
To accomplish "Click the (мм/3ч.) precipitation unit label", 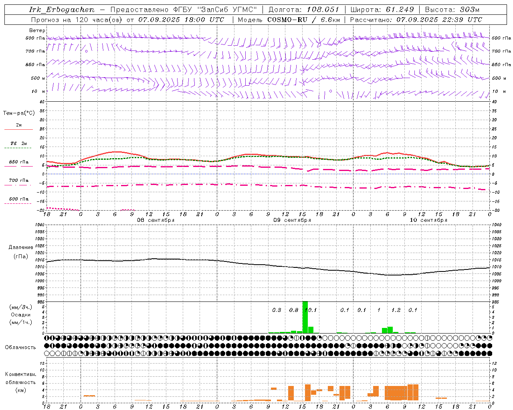I will [x=21, y=307].
